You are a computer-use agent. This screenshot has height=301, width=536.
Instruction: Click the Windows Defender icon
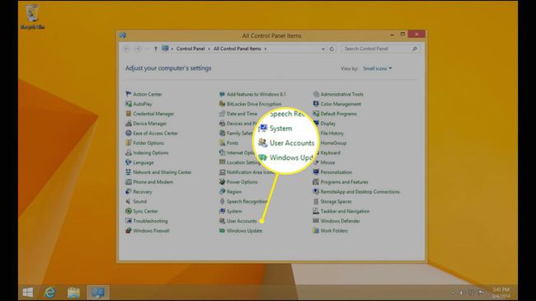[x=316, y=221]
